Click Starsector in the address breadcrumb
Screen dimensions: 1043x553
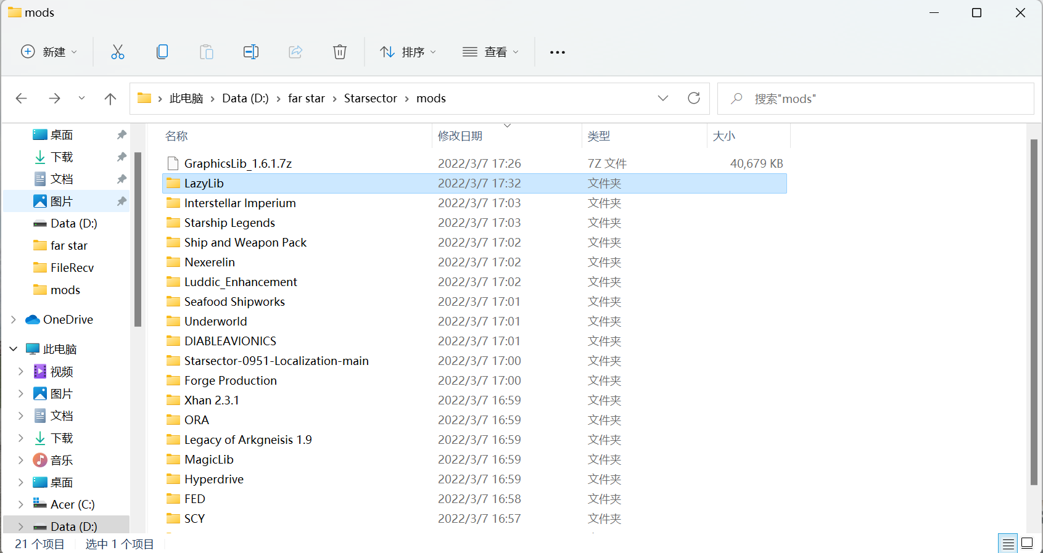tap(370, 99)
